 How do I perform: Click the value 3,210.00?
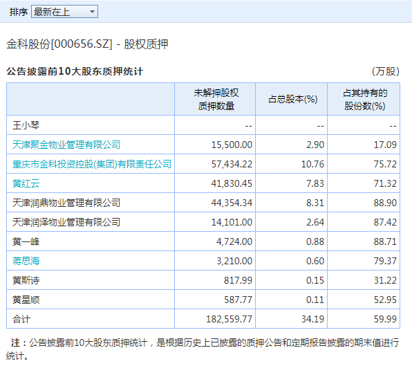tap(234, 261)
